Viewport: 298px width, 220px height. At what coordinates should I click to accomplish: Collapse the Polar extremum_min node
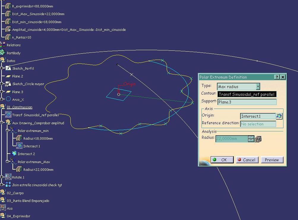(7, 130)
